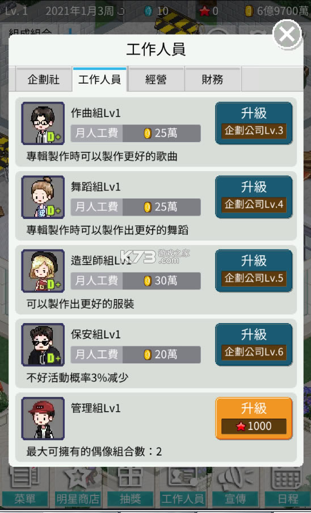Switch to the 經營 tab
Viewport: 311px width, 513px height.
pos(156,79)
